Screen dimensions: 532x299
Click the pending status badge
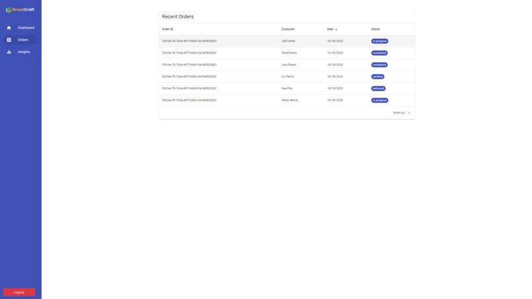(378, 77)
